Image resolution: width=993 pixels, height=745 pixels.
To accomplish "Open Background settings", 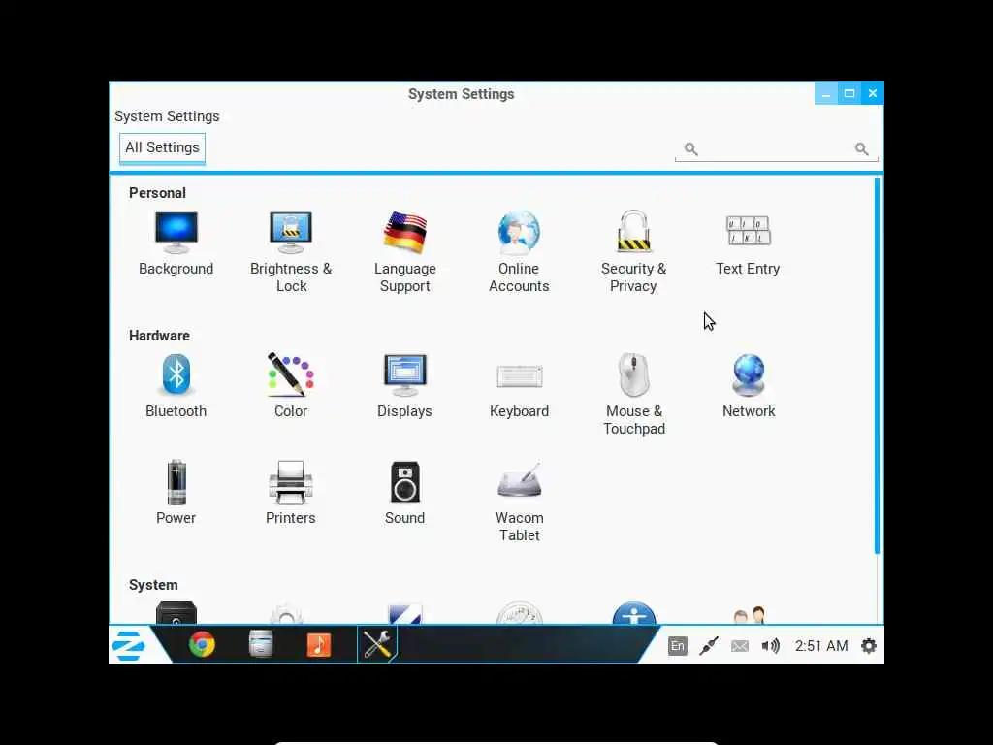I will pos(176,243).
